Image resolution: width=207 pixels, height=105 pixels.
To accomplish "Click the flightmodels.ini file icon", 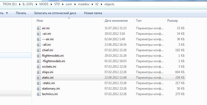I will pos(39,56).
